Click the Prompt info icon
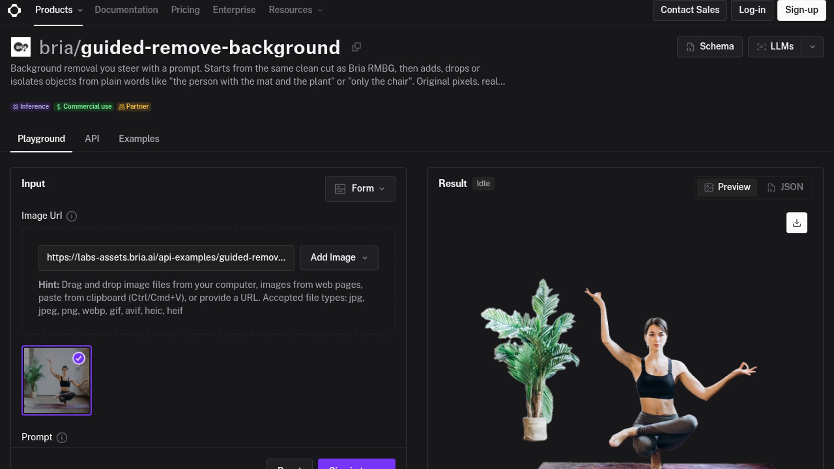 62,438
